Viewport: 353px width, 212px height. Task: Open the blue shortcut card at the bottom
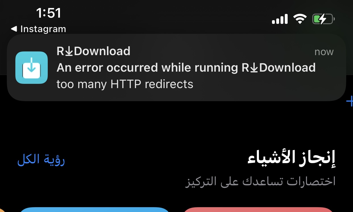point(94,210)
